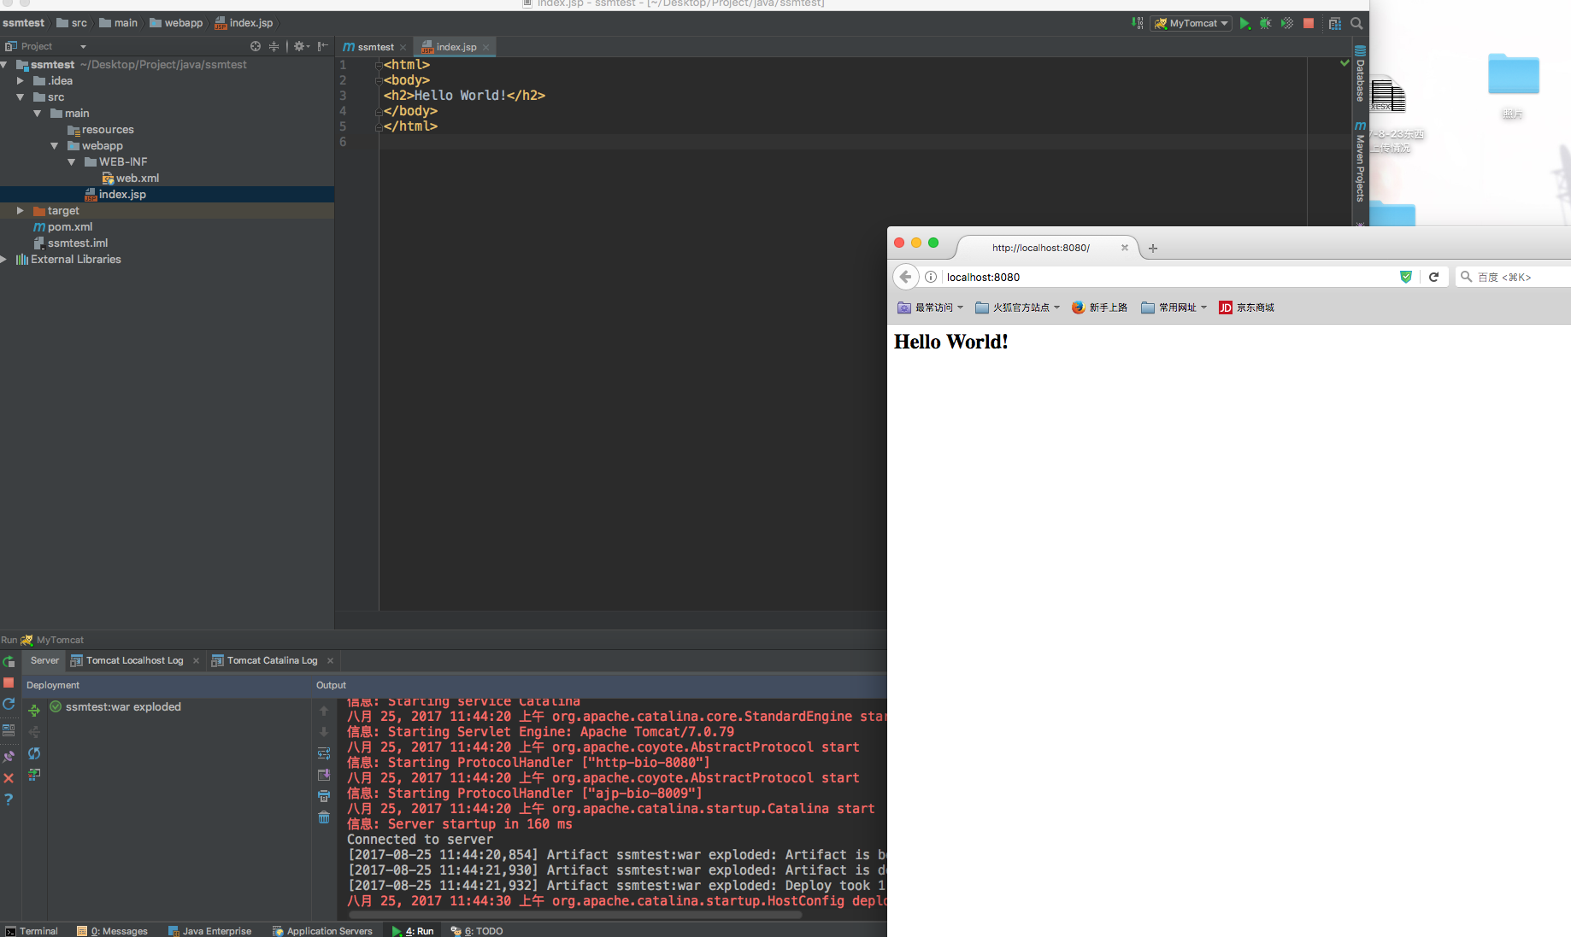The image size is (1571, 937).
Task: Collapse all in Project panel
Action: [274, 46]
